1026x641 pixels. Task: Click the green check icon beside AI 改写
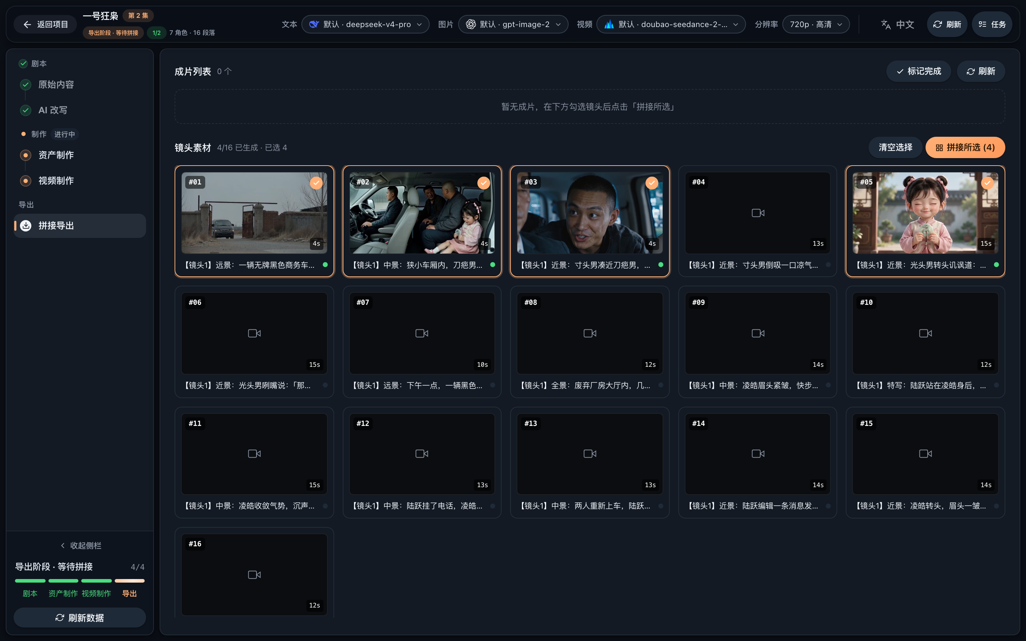[26, 110]
